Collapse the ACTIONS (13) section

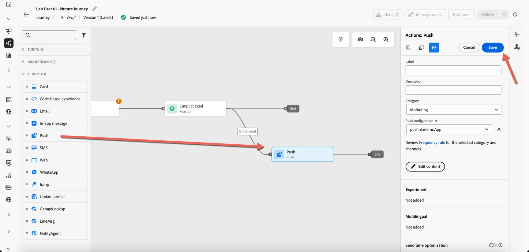point(37,74)
